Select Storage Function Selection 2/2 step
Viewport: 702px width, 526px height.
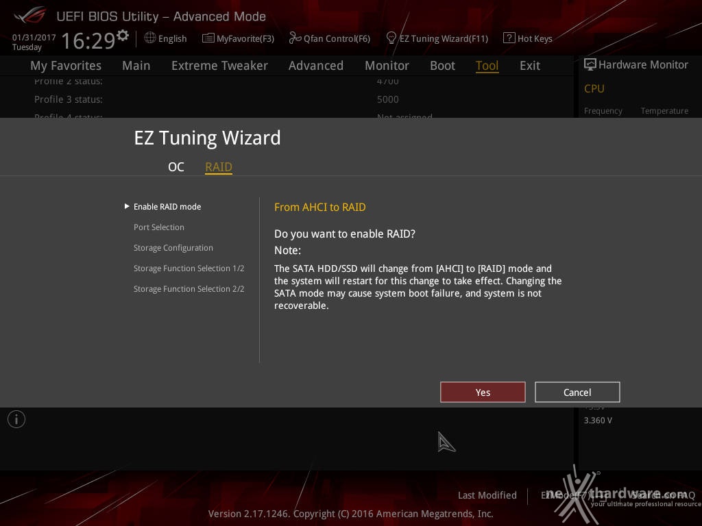point(189,289)
